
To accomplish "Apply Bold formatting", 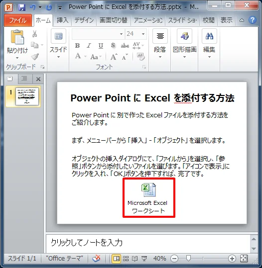I will click(77, 45).
